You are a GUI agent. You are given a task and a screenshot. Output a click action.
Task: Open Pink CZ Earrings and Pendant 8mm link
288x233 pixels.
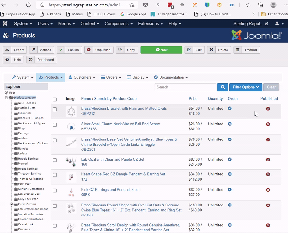pos(110,190)
